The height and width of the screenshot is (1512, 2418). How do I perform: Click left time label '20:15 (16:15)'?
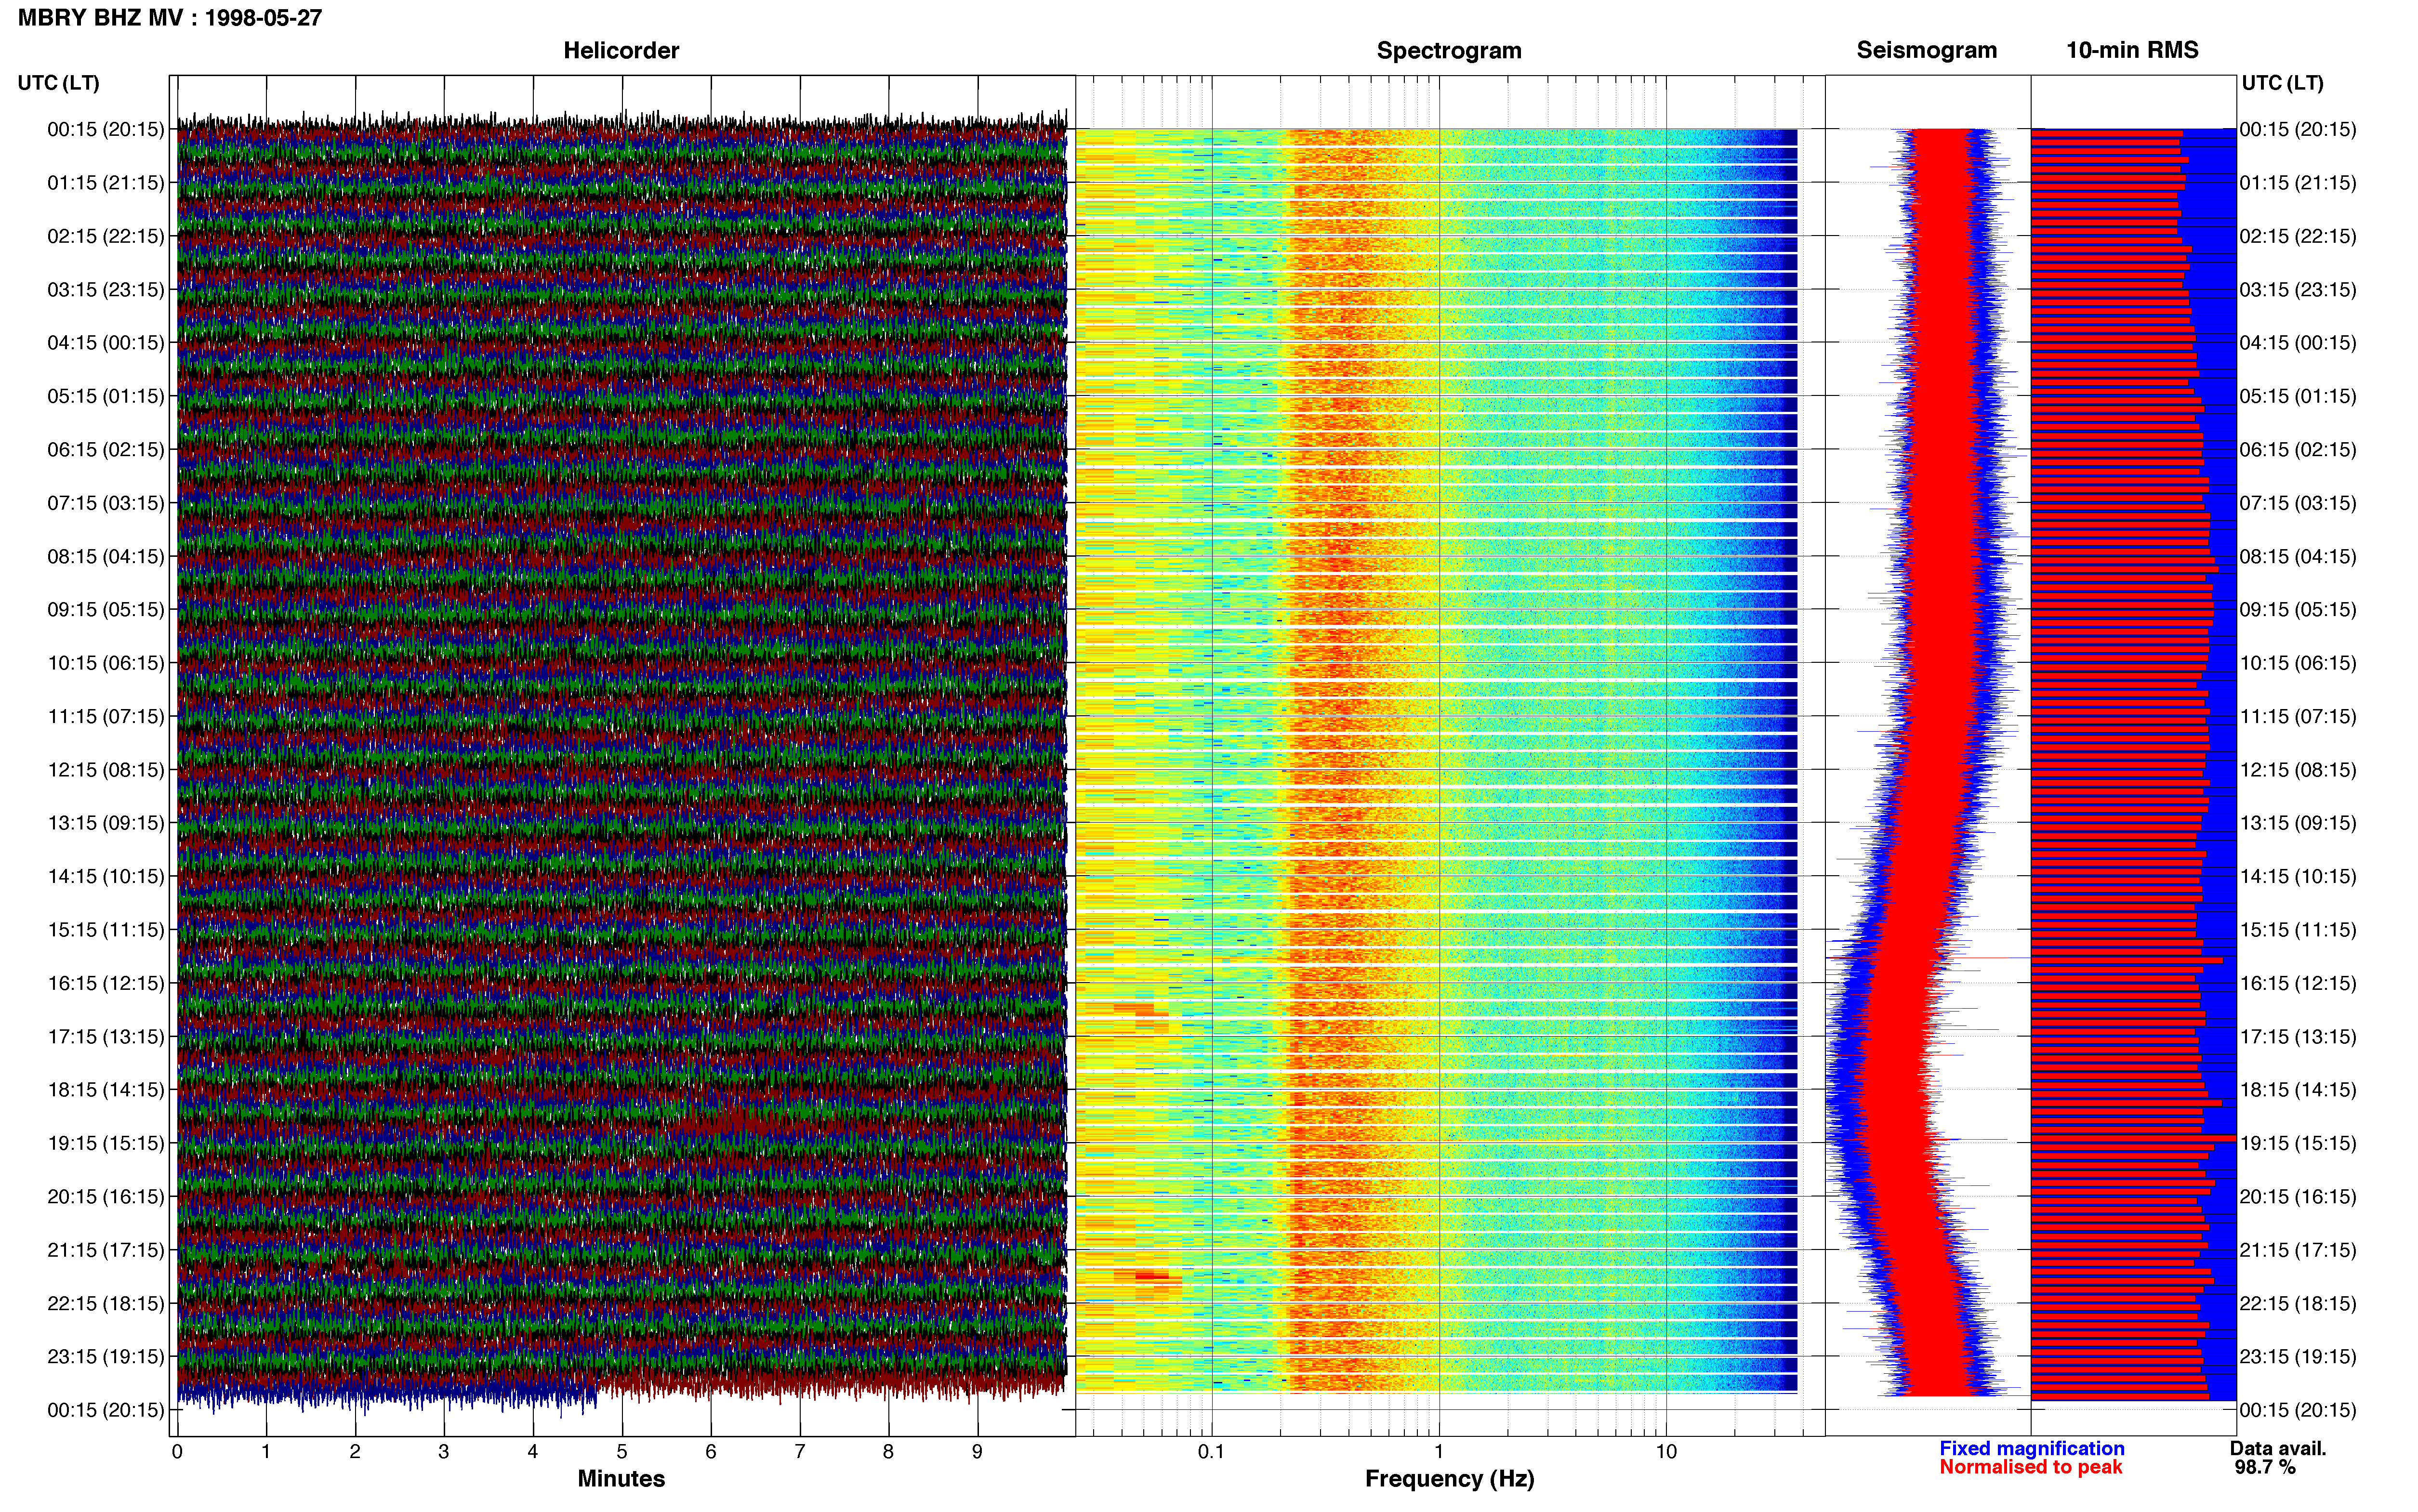pos(106,1196)
